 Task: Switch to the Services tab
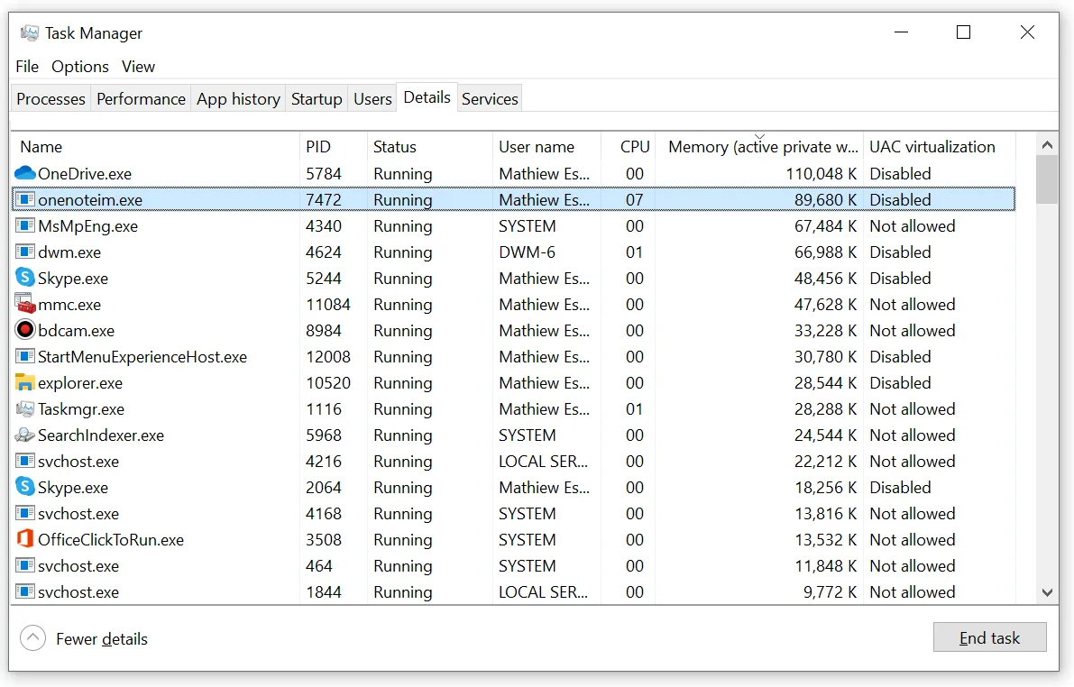tap(490, 98)
